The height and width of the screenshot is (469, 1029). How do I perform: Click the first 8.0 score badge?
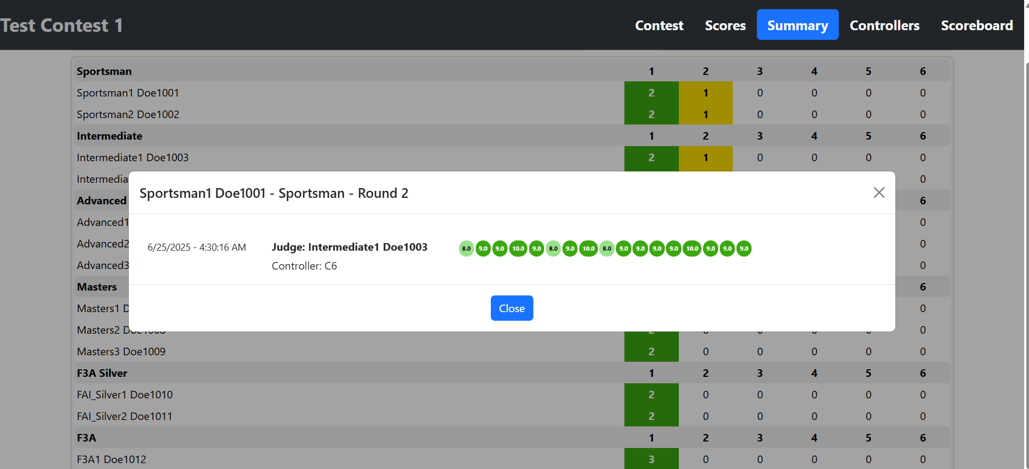coord(466,249)
